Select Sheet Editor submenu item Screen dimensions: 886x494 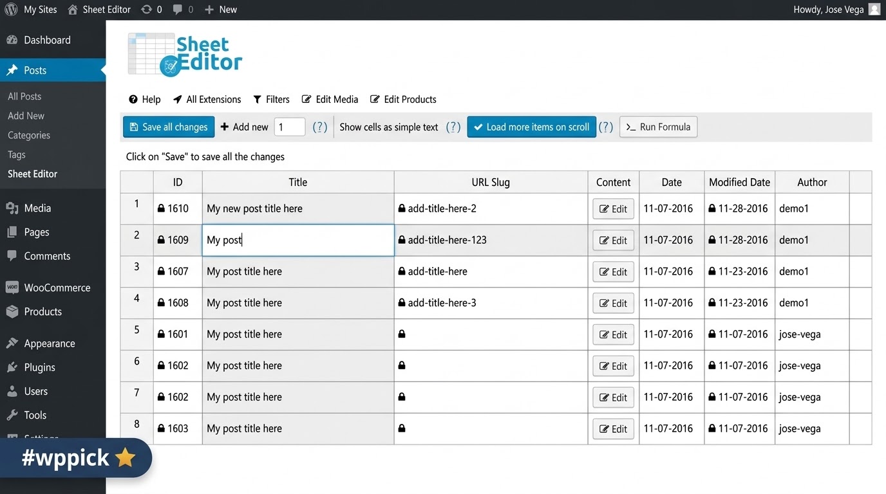click(x=32, y=174)
